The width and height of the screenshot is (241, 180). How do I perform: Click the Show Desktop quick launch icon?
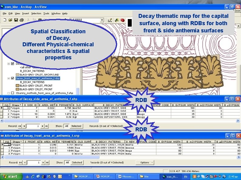point(27,176)
